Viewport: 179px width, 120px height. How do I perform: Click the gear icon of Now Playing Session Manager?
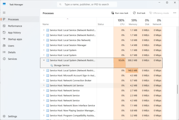coord(47,111)
